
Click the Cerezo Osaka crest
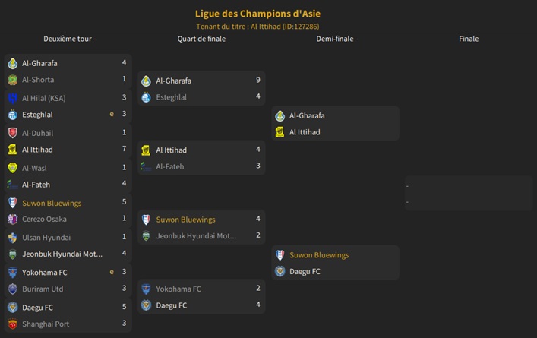(x=12, y=219)
